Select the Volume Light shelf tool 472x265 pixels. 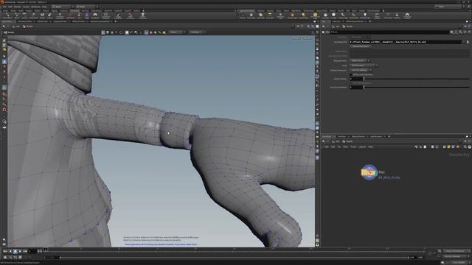[292, 15]
